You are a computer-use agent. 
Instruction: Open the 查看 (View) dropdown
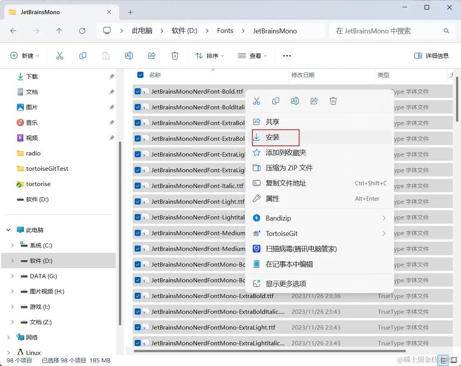pos(252,56)
